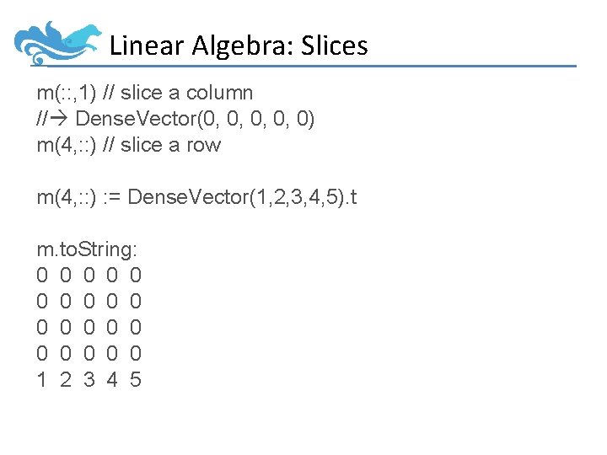Click the 4 in the bottom matrix row

point(112,379)
